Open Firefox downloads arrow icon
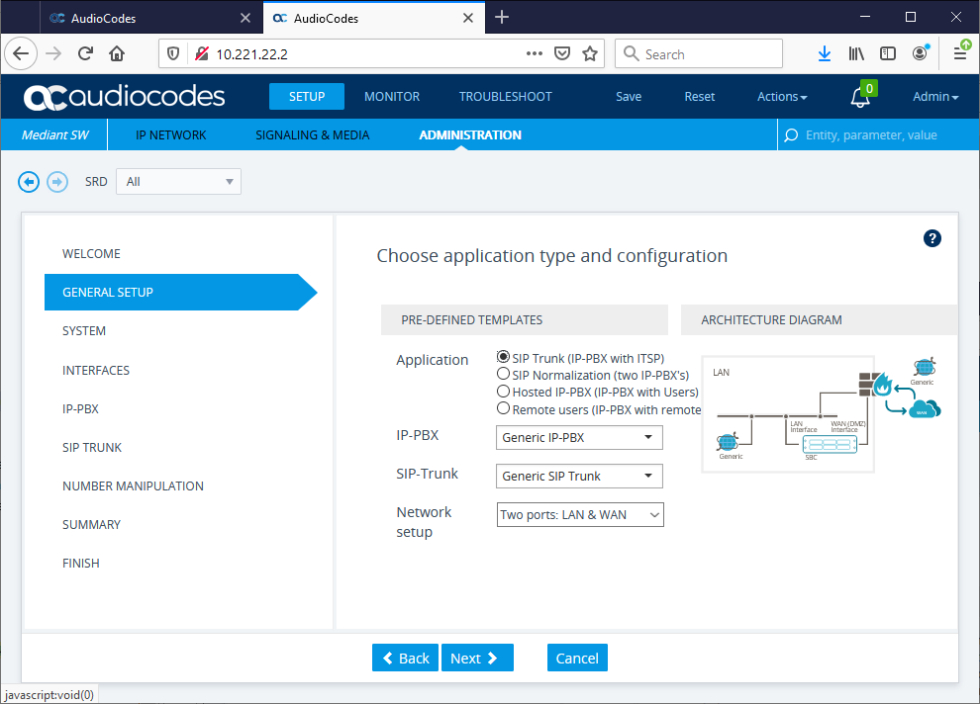This screenshot has width=980, height=704. [825, 53]
